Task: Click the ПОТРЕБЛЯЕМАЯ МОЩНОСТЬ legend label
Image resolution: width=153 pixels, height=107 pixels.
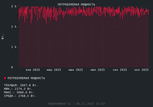Action: pos(26,78)
